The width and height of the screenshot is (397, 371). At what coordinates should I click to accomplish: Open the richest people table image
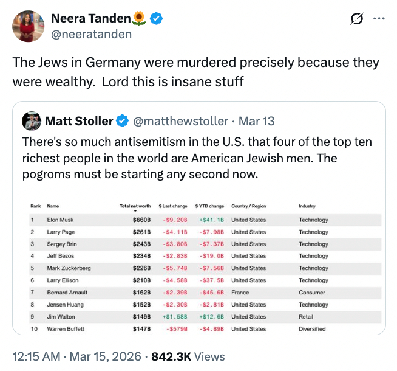pyautogui.click(x=199, y=268)
